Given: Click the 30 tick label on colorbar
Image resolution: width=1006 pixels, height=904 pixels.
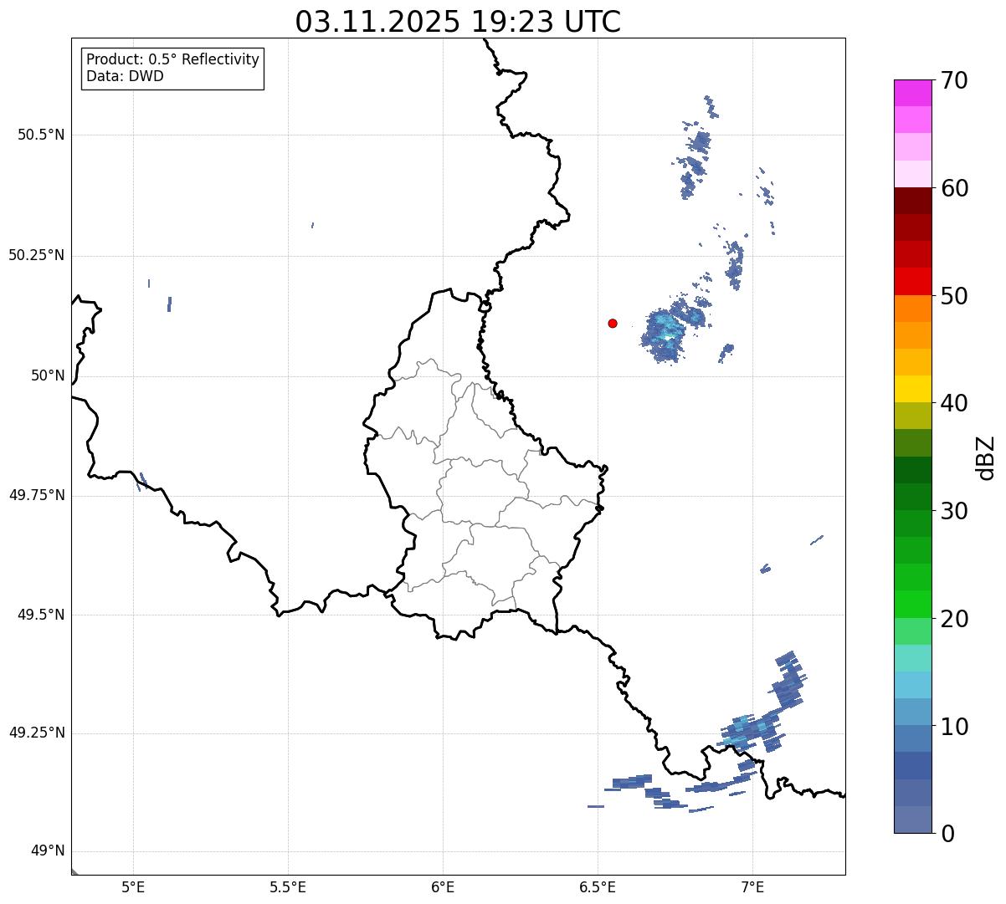Looking at the screenshot, I should tap(954, 511).
